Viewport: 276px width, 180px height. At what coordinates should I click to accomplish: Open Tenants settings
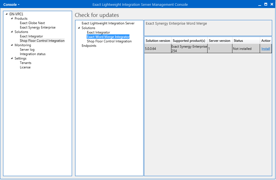(25, 63)
